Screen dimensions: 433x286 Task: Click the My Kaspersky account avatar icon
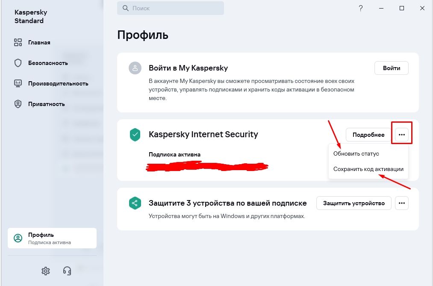pyautogui.click(x=135, y=68)
